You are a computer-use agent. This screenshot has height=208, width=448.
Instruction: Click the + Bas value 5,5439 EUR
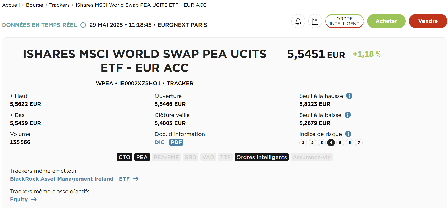[26, 123]
